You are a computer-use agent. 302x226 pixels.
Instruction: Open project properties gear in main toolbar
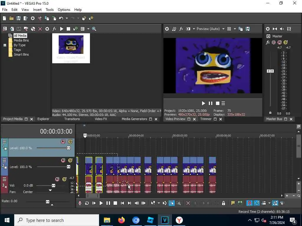coord(33,18)
